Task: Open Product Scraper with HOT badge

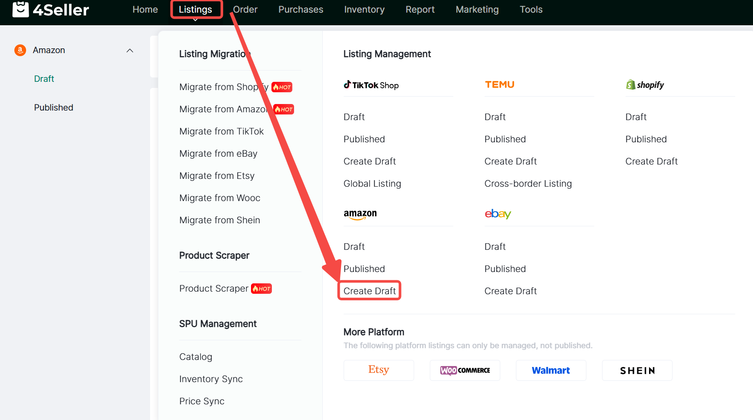Action: pos(214,289)
